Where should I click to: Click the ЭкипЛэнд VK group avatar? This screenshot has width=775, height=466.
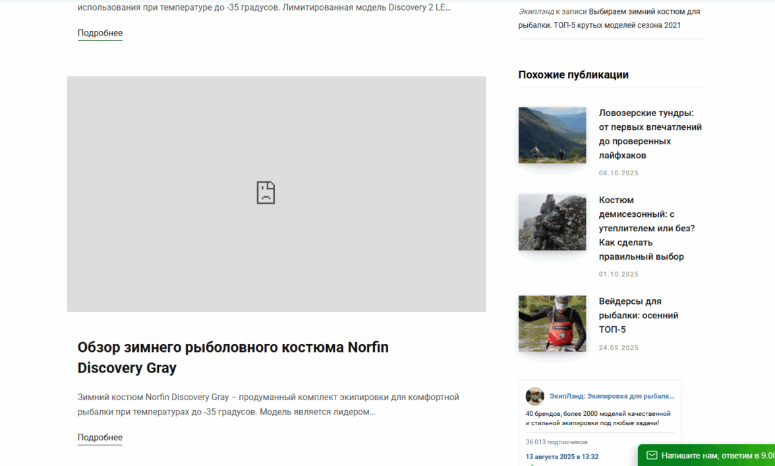(534, 396)
